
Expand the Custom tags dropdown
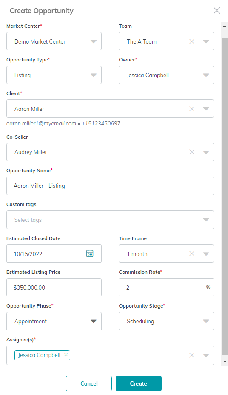click(x=206, y=220)
